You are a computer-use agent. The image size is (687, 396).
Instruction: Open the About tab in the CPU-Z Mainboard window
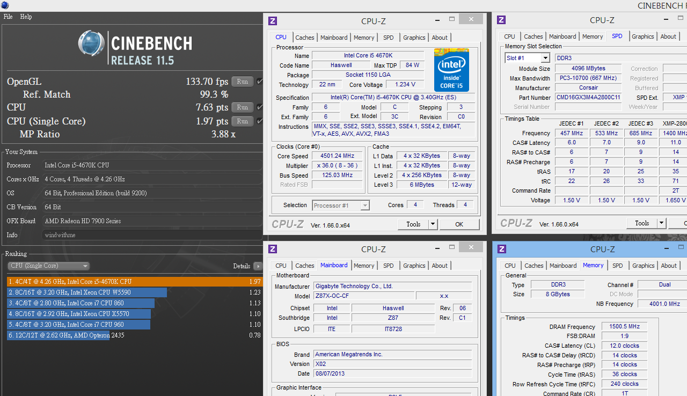click(440, 266)
